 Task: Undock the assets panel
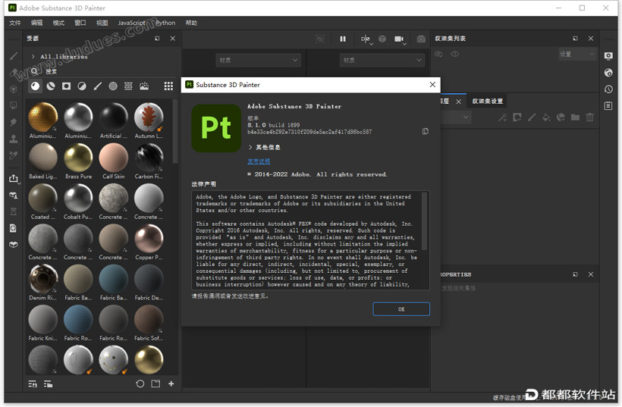157,39
